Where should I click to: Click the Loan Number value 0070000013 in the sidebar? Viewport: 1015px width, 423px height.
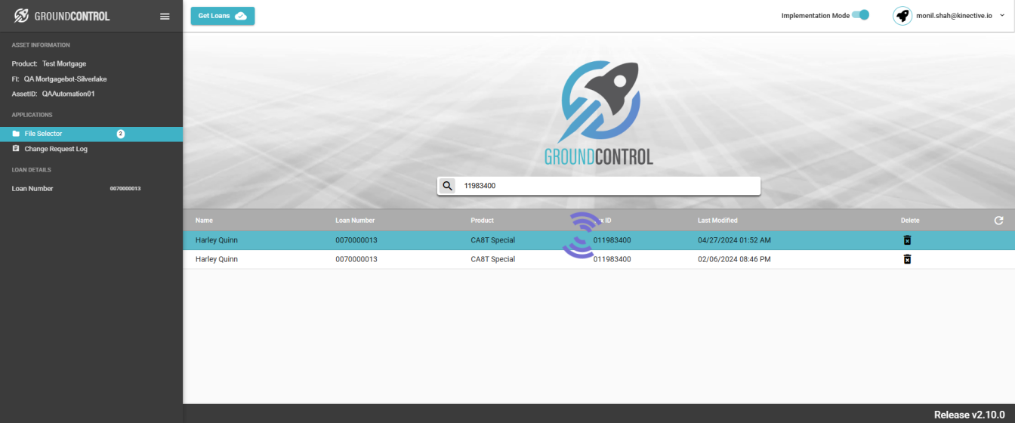[125, 189]
